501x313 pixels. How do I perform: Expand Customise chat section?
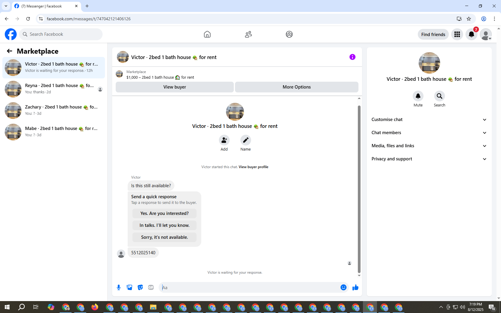429,120
